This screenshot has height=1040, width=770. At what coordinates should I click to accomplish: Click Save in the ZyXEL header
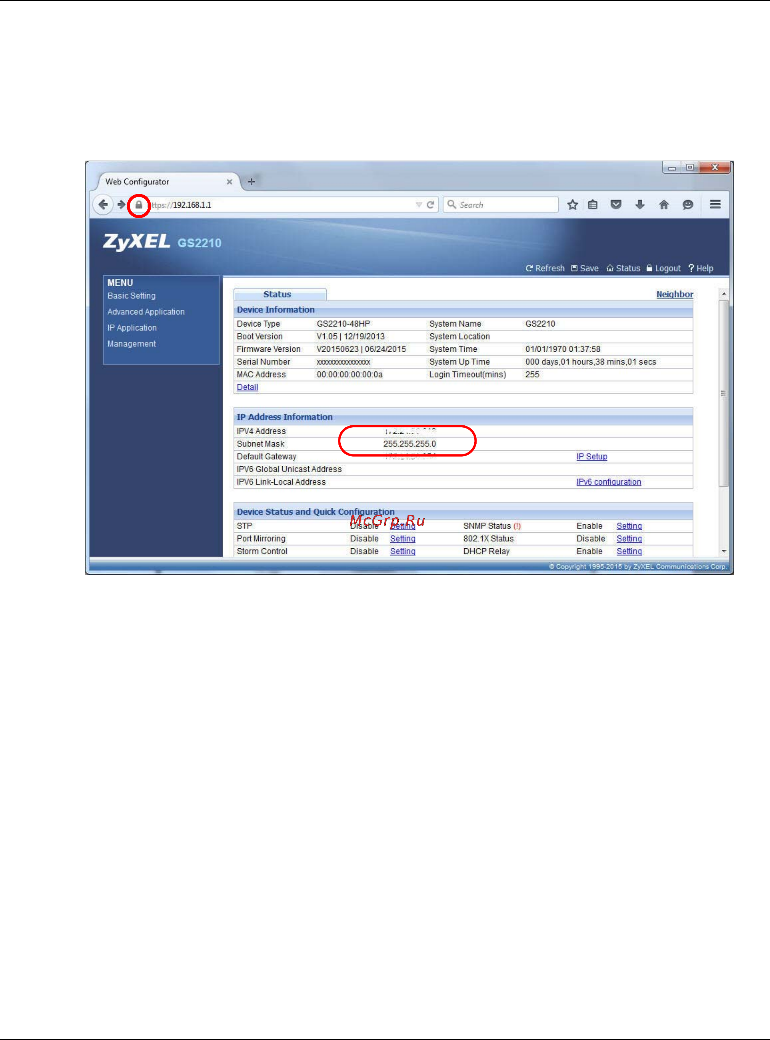(x=585, y=268)
